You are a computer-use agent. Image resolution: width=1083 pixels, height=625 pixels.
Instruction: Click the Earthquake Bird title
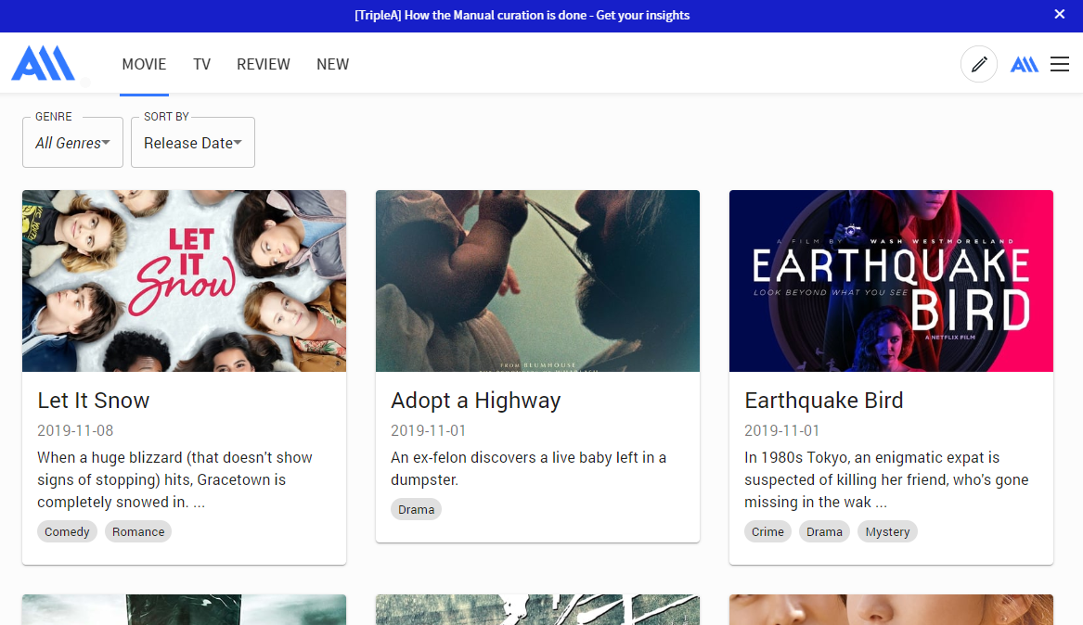(824, 400)
